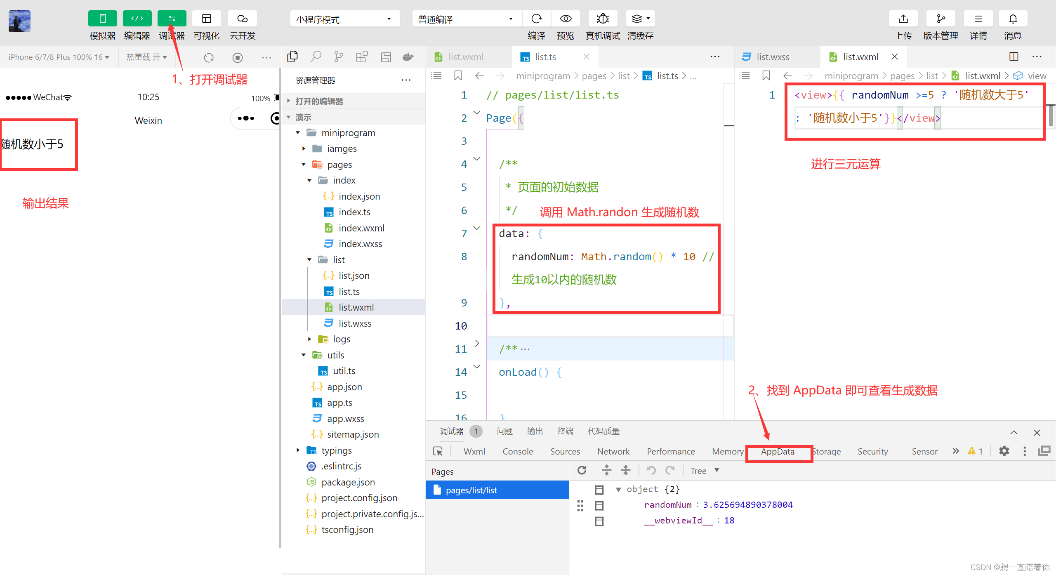Open the list.ts file in tree

tap(349, 292)
